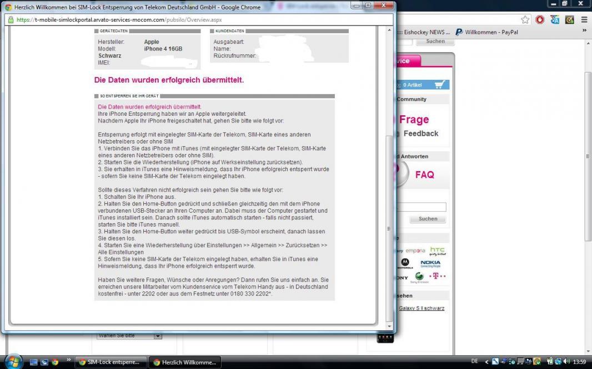592x369 pixels.
Task: Open the Windows Start menu
Action: 13,362
